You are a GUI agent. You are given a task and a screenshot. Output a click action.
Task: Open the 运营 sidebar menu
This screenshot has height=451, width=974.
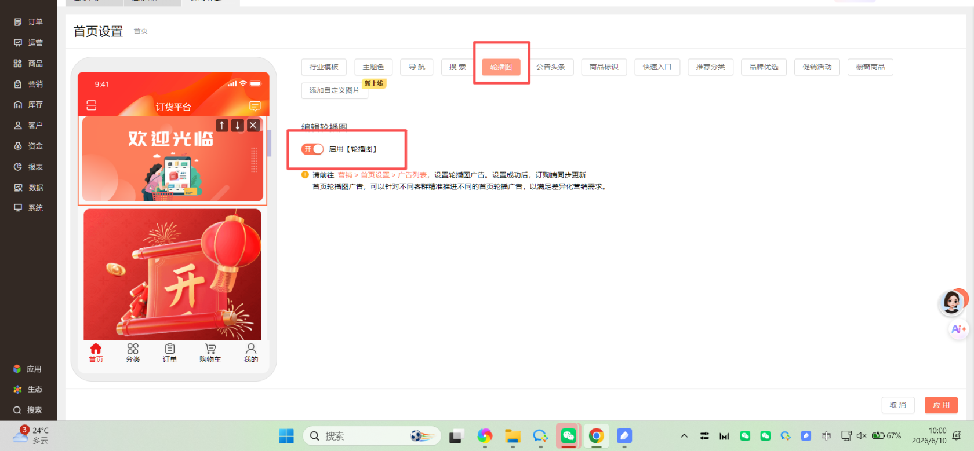pos(28,43)
